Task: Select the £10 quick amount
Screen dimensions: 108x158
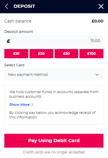Action: [16, 54]
